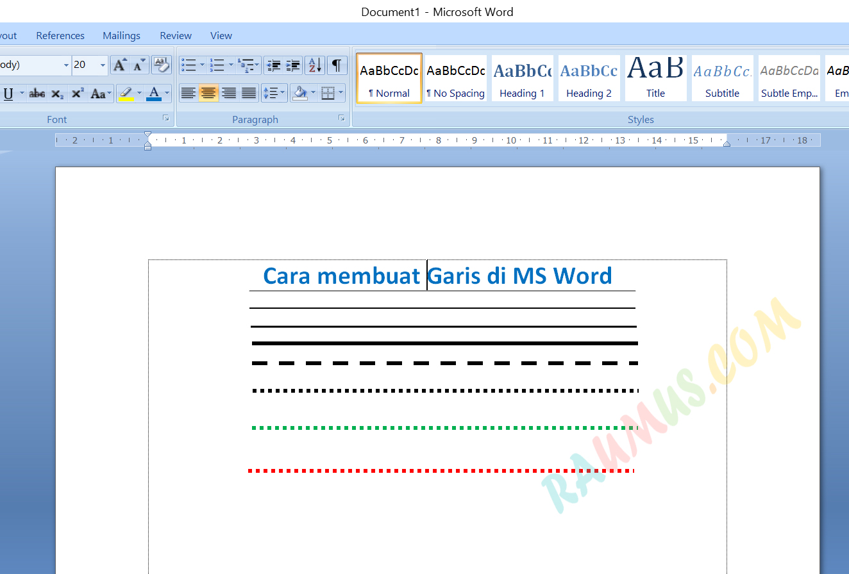Open the shading color dropdown arrow

314,94
